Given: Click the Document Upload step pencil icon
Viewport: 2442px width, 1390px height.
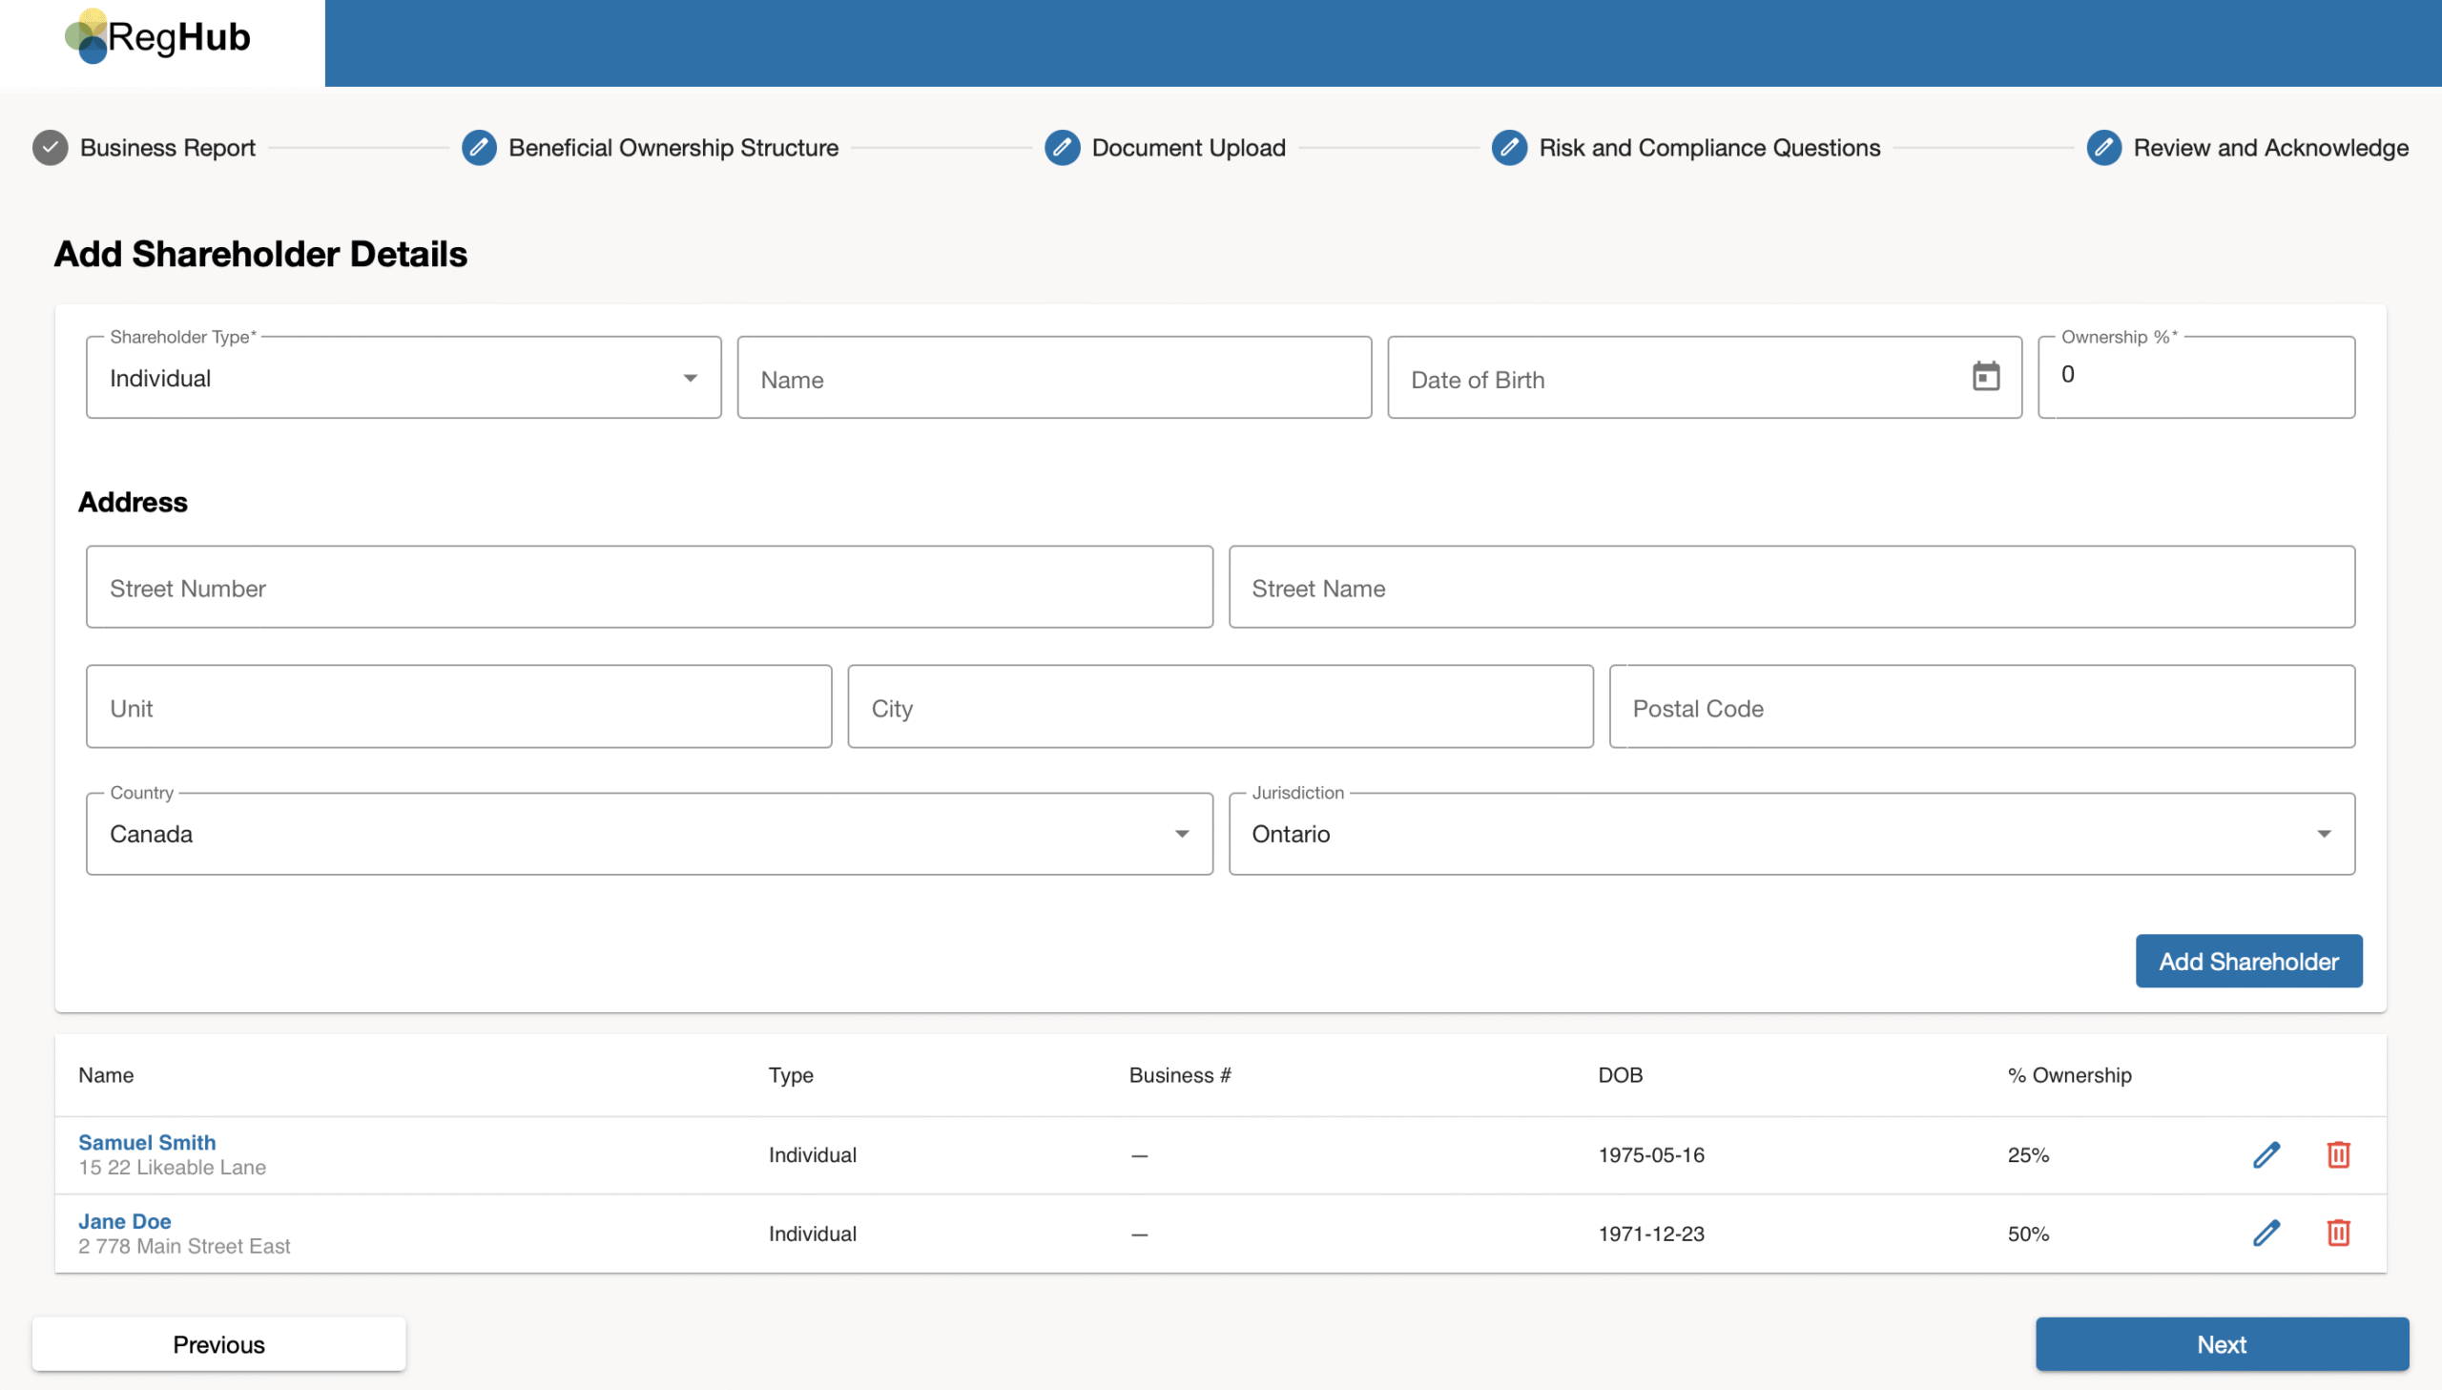Looking at the screenshot, I should pyautogui.click(x=1061, y=148).
